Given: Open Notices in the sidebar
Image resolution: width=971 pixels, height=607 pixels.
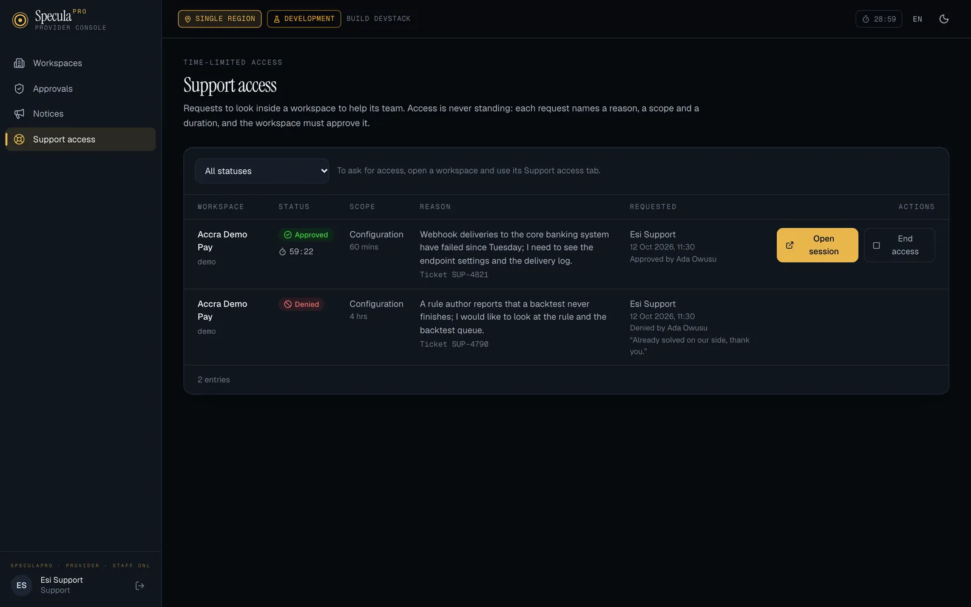Looking at the screenshot, I should coord(81,114).
